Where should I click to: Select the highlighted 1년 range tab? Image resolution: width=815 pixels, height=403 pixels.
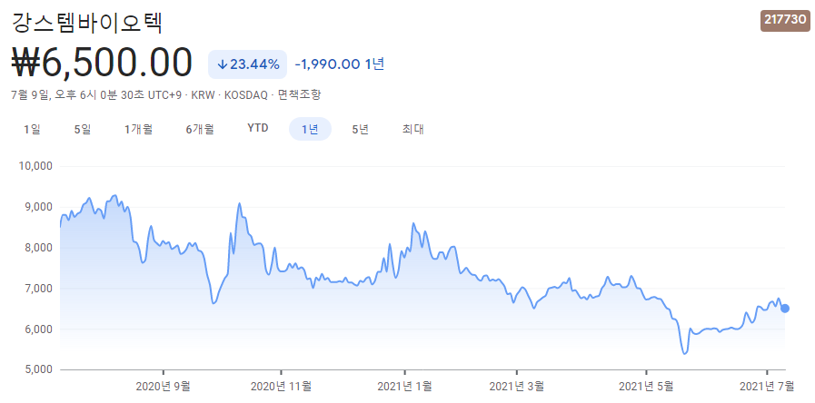(x=310, y=129)
